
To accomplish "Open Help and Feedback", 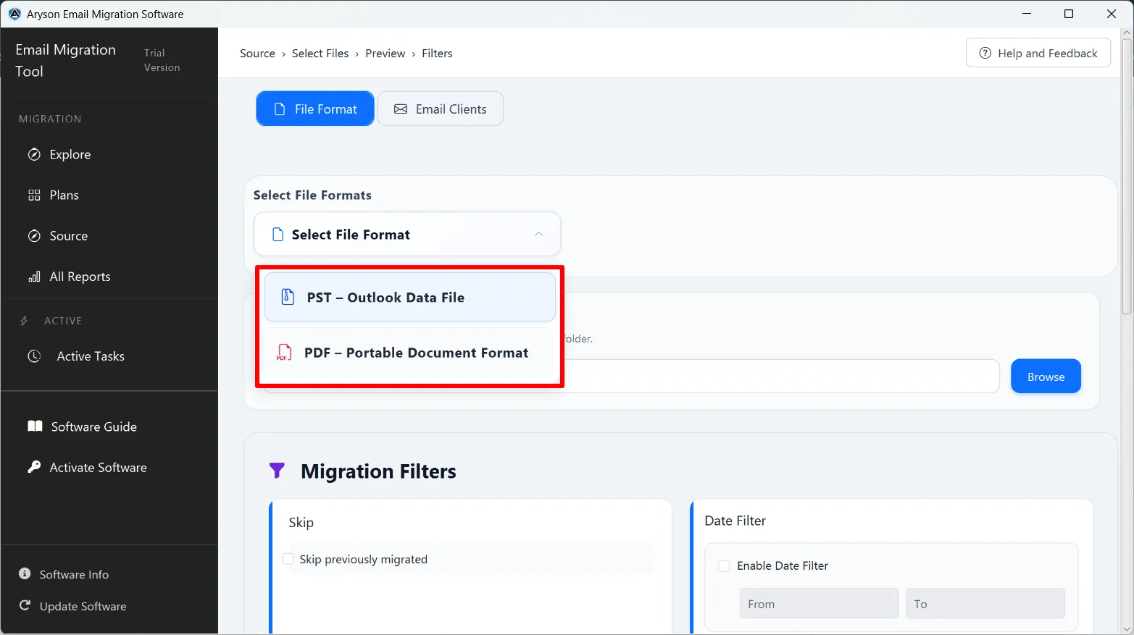I will point(1038,53).
